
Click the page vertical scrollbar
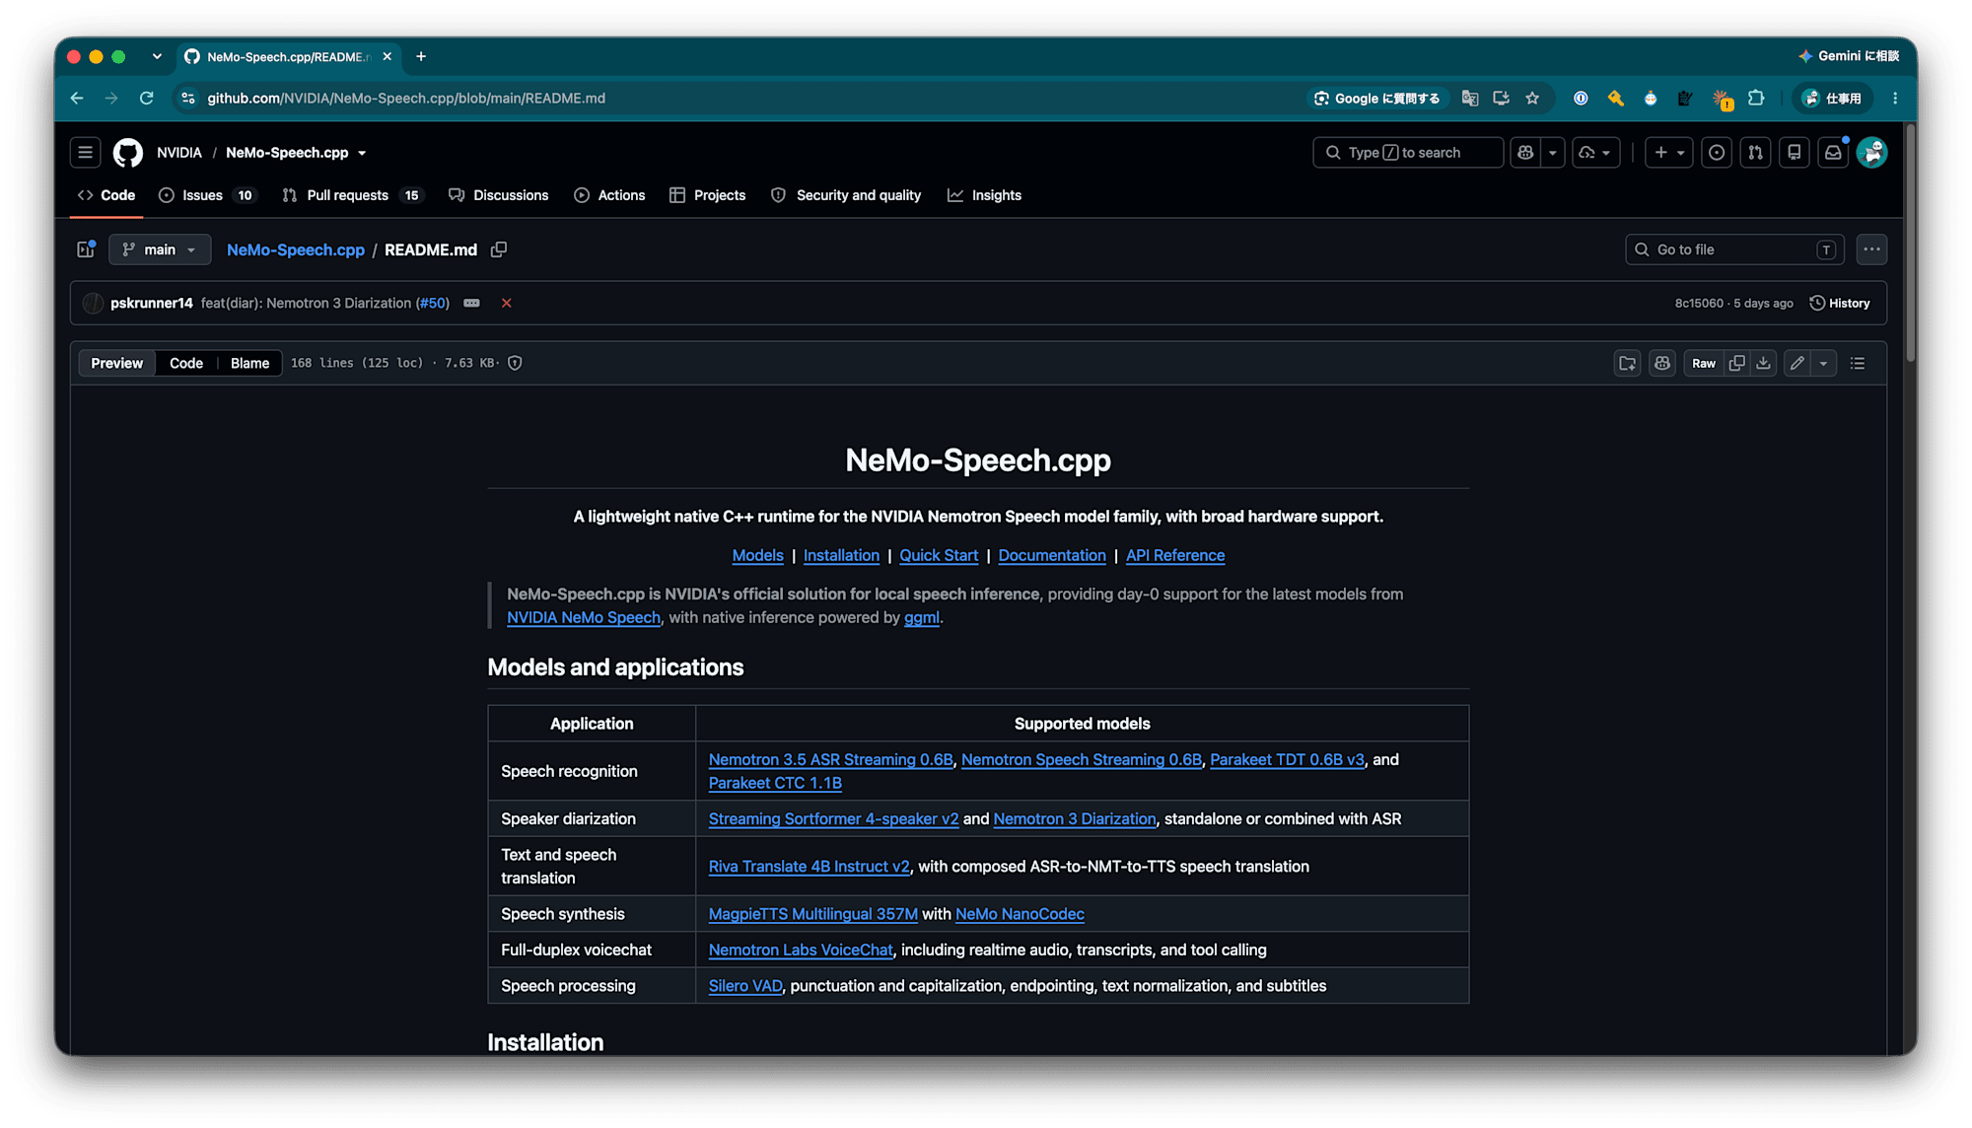pos(1911,242)
